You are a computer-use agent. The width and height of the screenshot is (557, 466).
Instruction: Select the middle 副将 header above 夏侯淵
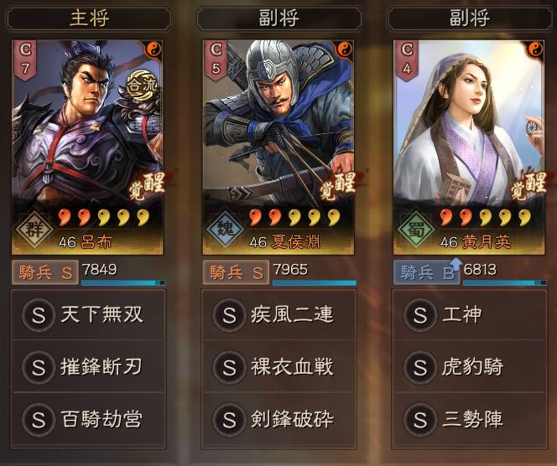click(x=278, y=18)
